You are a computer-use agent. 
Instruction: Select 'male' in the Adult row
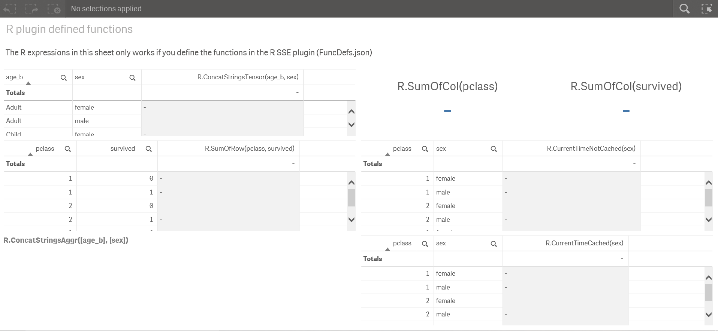(x=107, y=121)
